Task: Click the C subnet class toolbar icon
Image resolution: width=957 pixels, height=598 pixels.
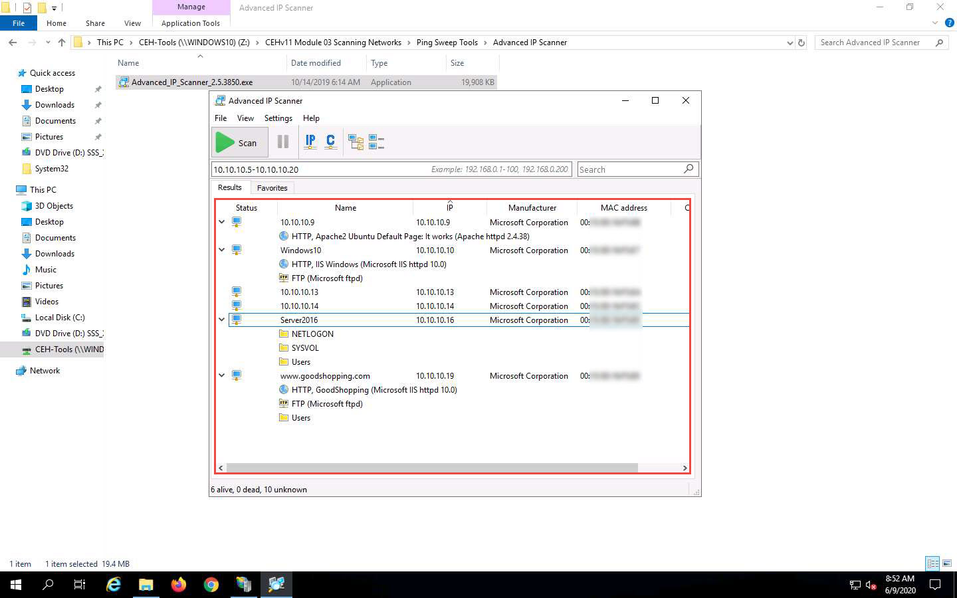Action: coord(331,142)
